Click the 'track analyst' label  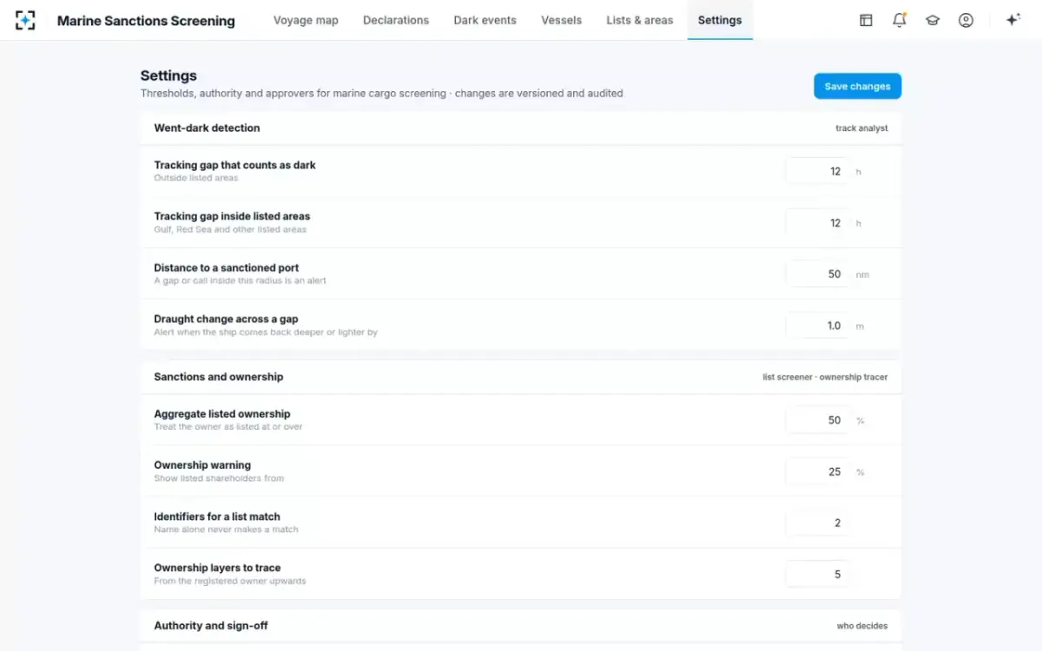(861, 128)
